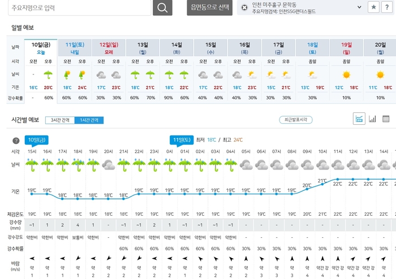Click the 최근발표시각 button
The width and height of the screenshot is (396, 279).
[296, 120]
